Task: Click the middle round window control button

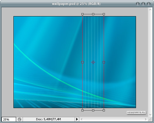Action: pos(143,4)
